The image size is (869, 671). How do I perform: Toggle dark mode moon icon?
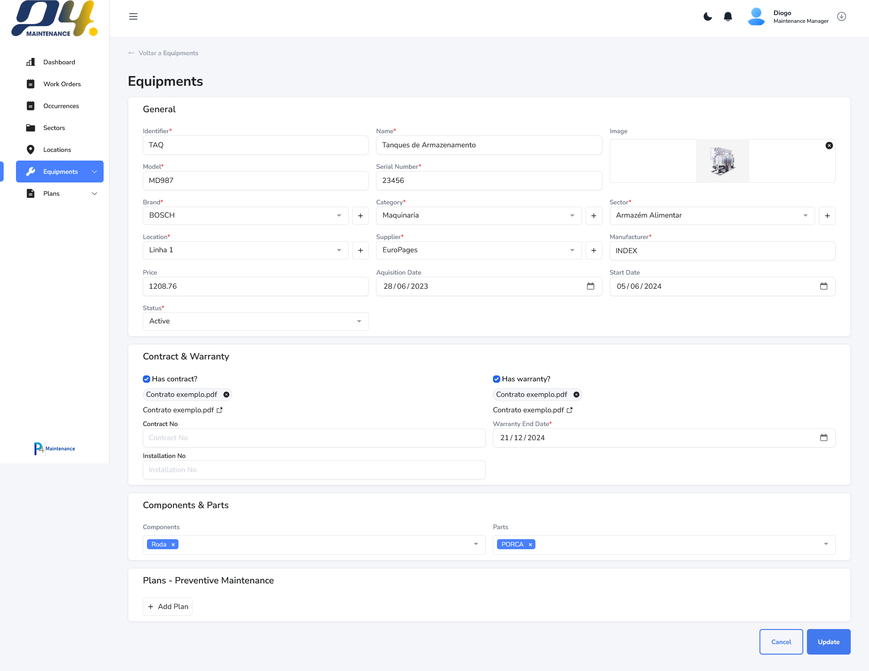pos(707,17)
